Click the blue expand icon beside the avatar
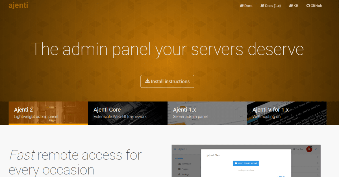This screenshot has width=339, height=177. click(x=316, y=149)
